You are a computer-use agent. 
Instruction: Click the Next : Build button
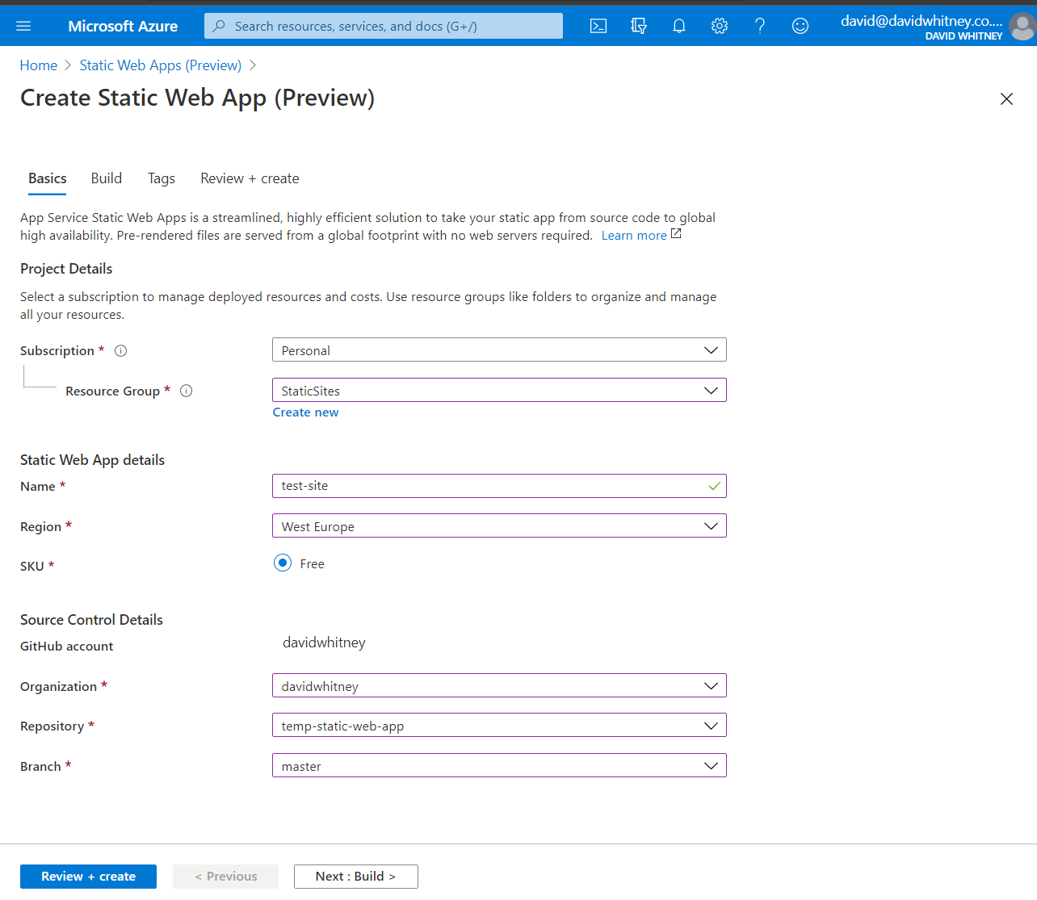[356, 877]
